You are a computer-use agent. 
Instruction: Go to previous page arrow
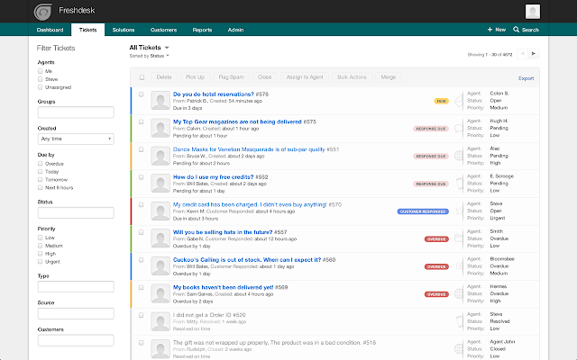coord(522,54)
